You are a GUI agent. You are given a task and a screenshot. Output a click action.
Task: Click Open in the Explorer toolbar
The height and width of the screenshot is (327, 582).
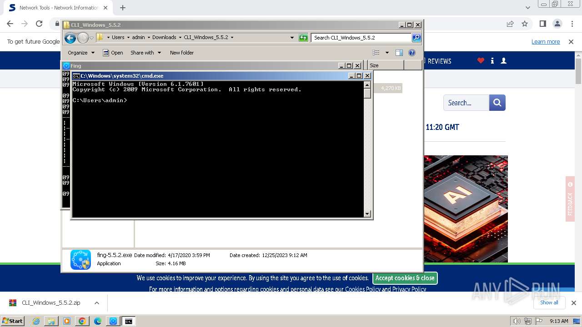coord(113,53)
